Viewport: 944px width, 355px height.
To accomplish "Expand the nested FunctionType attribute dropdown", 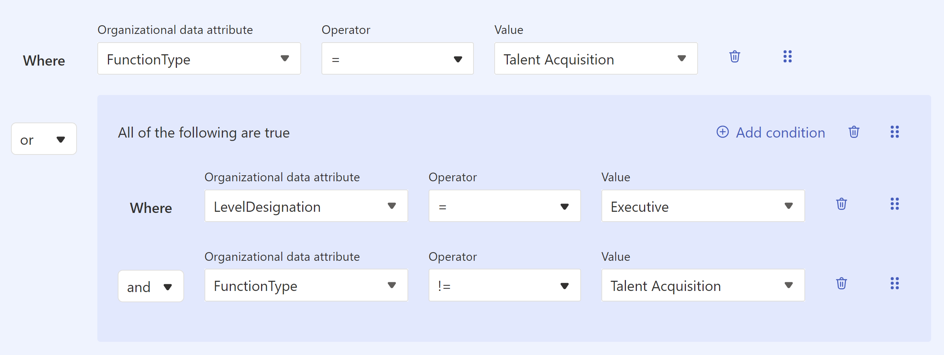I will pyautogui.click(x=306, y=286).
